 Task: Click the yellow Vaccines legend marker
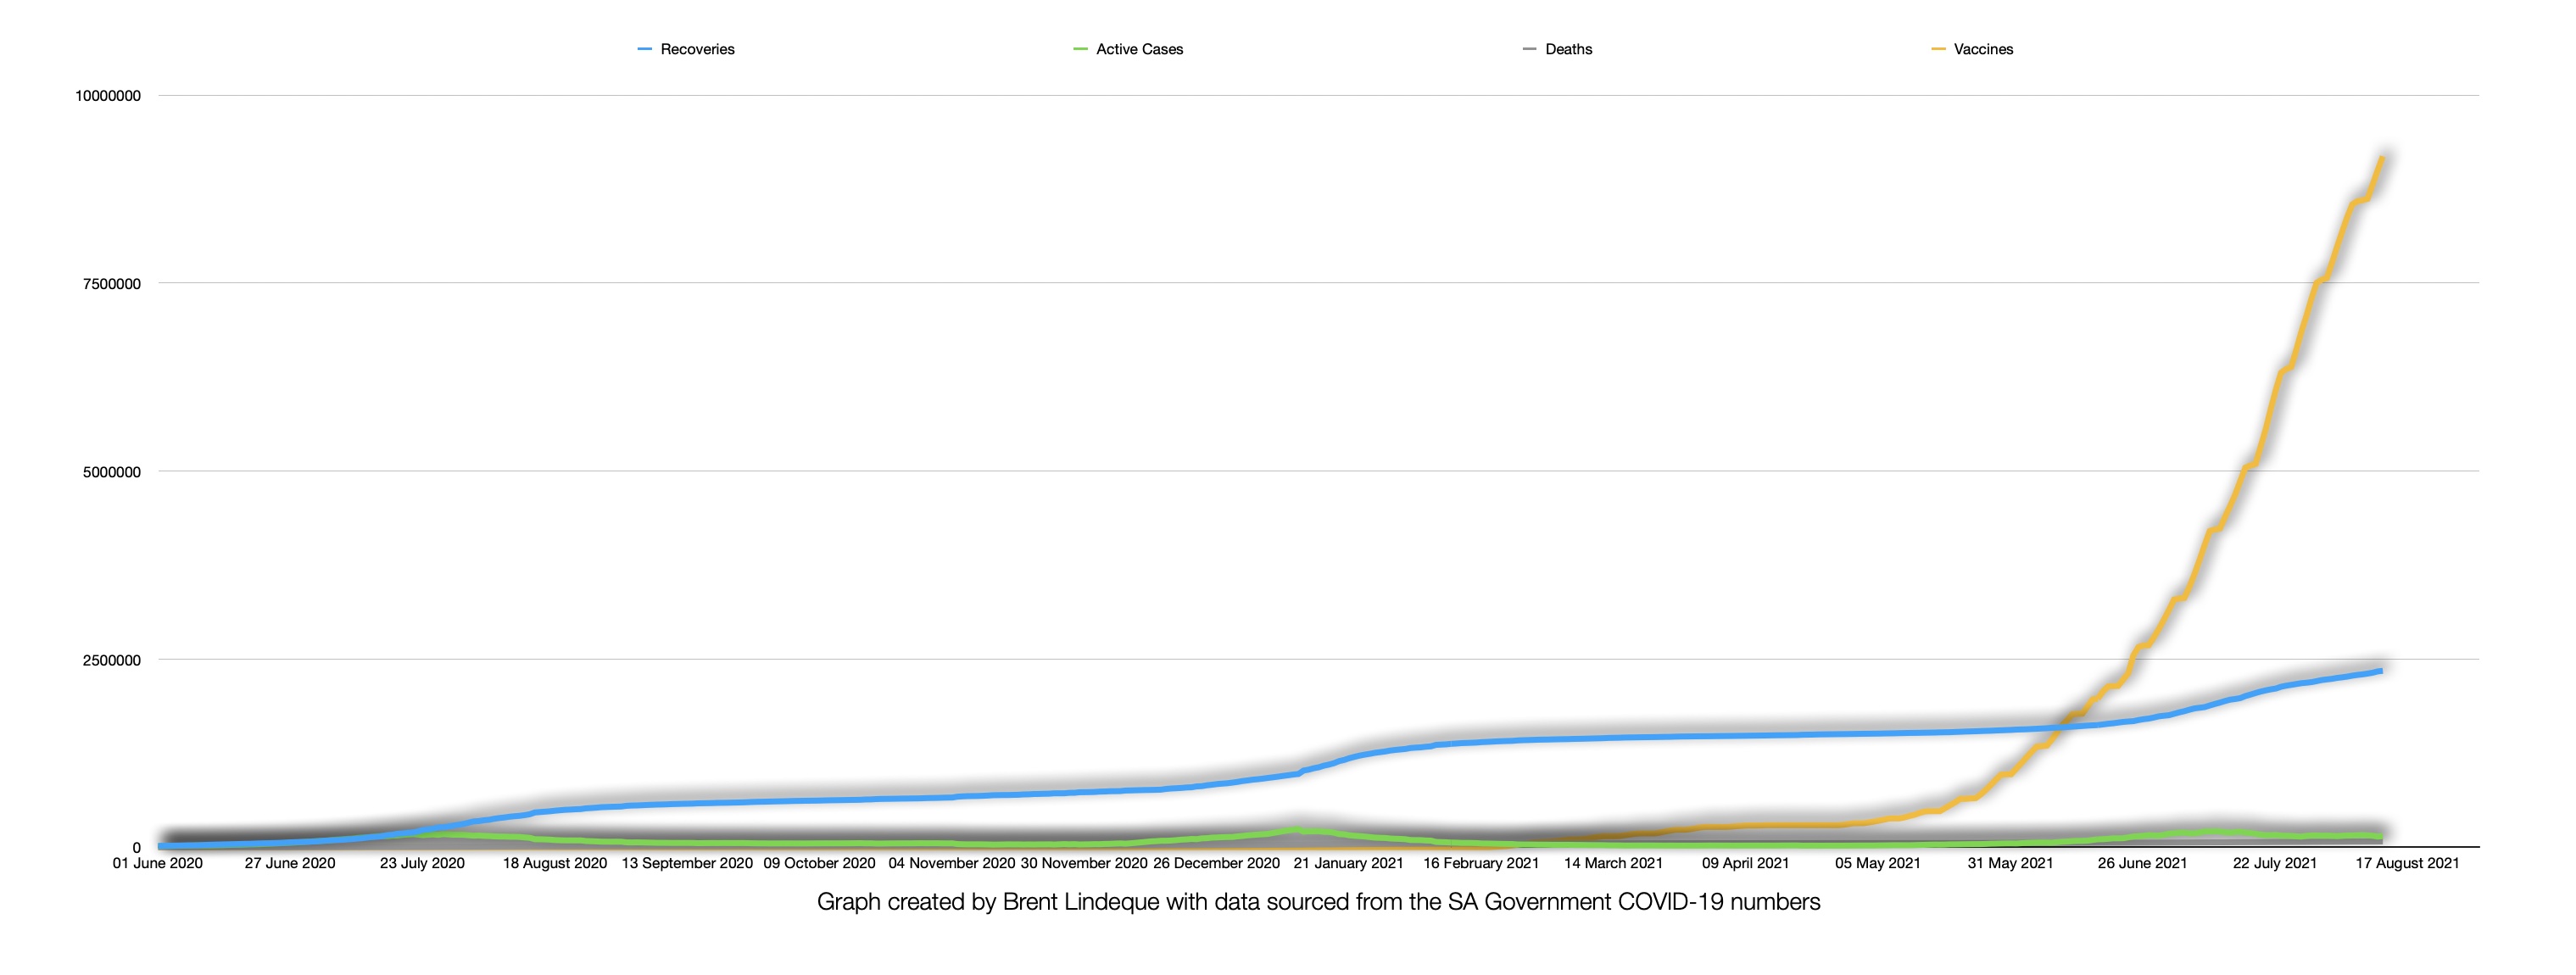point(1938,49)
